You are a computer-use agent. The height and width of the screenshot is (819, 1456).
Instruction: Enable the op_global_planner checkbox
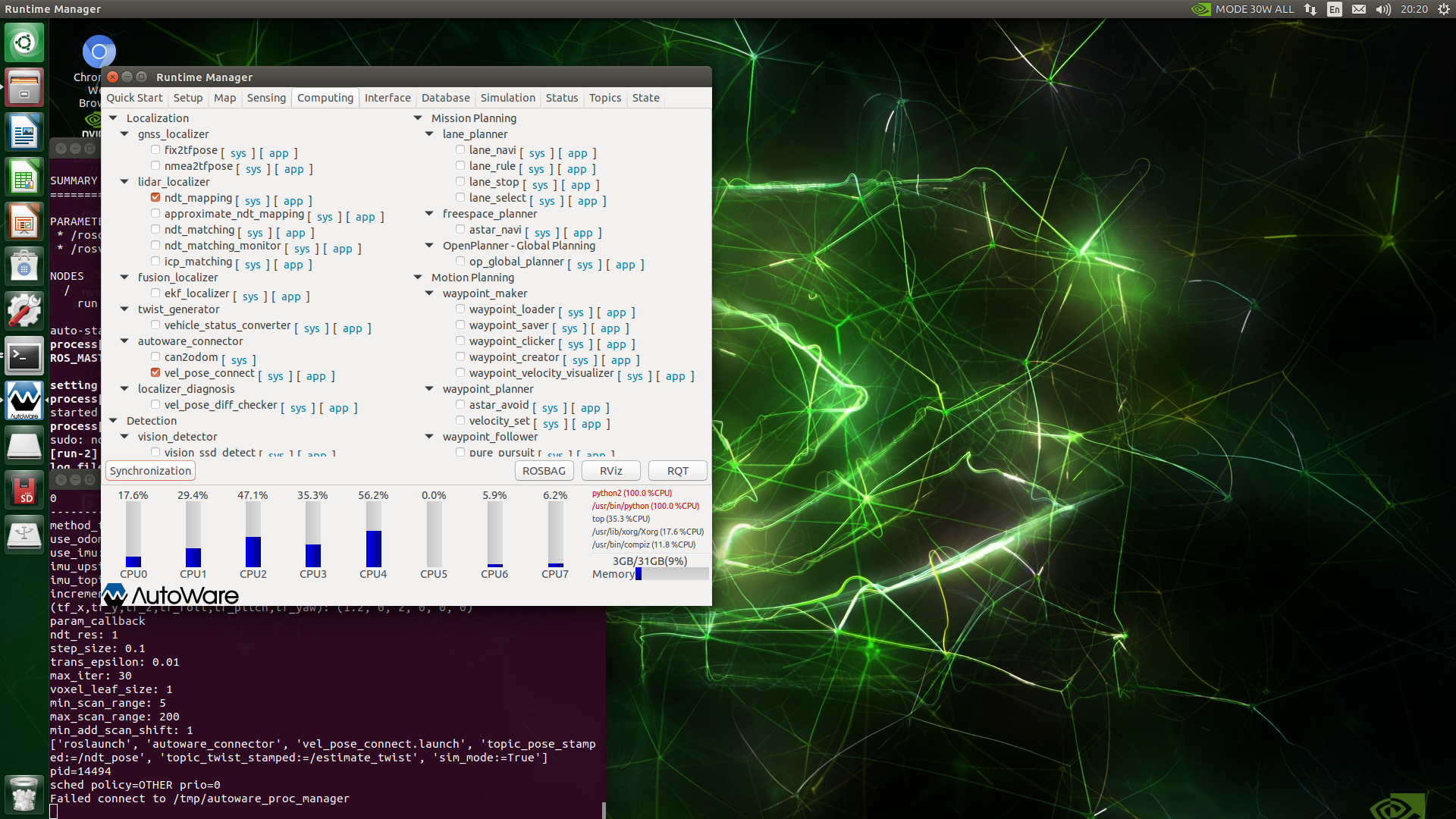(460, 261)
